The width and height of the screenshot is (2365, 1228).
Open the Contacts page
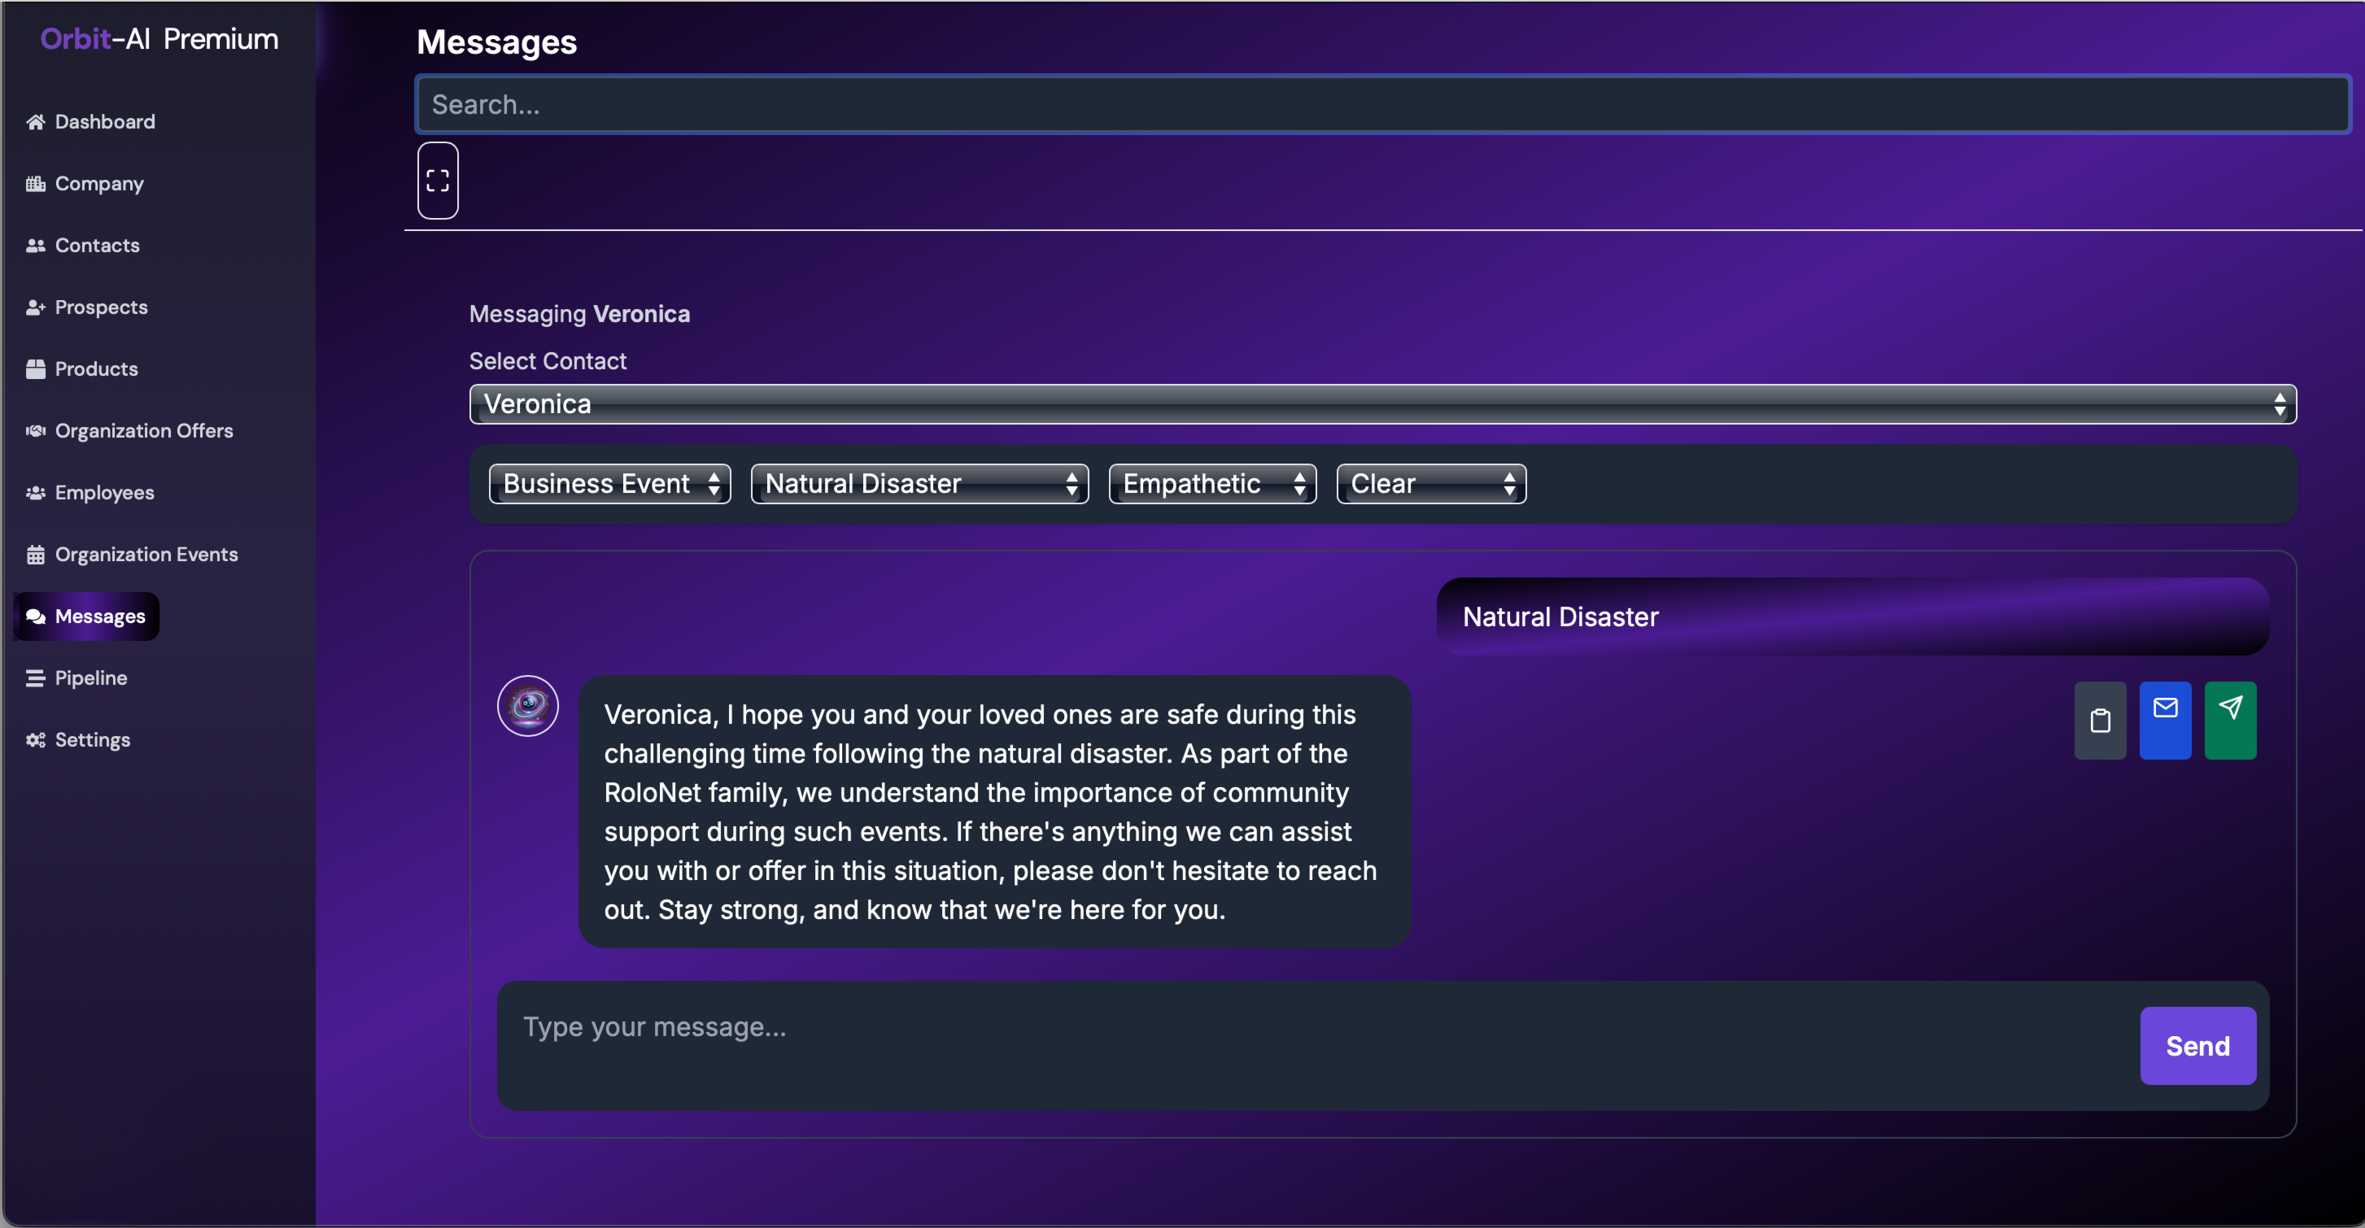point(84,245)
